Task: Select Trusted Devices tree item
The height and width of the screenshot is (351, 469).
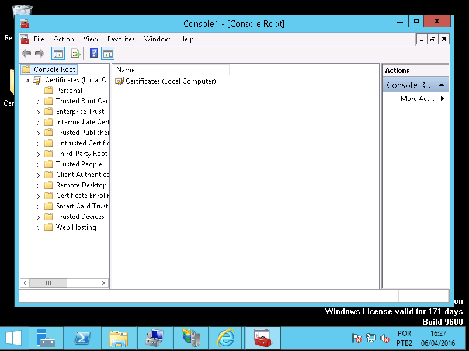Action: coord(80,217)
